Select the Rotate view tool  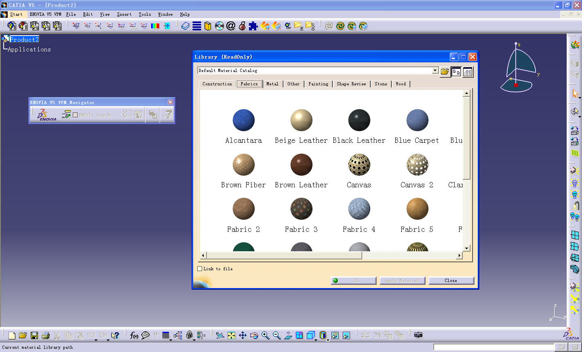pyautogui.click(x=254, y=335)
